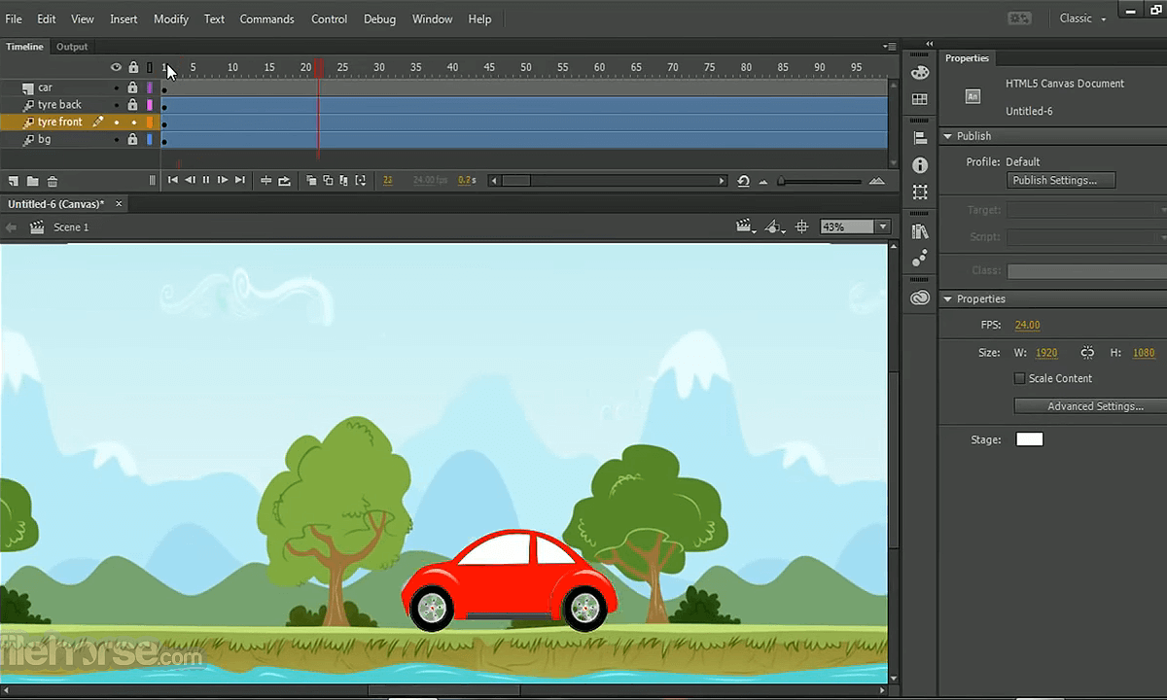Collapse the Publish section
1167x700 pixels.
coord(948,136)
